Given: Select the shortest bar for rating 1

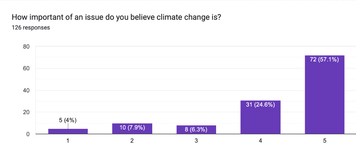Looking at the screenshot, I should pos(68,131).
